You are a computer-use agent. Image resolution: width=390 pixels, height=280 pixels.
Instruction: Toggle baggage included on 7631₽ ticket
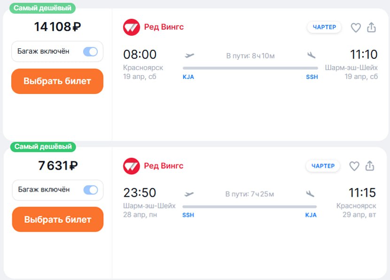(x=91, y=190)
